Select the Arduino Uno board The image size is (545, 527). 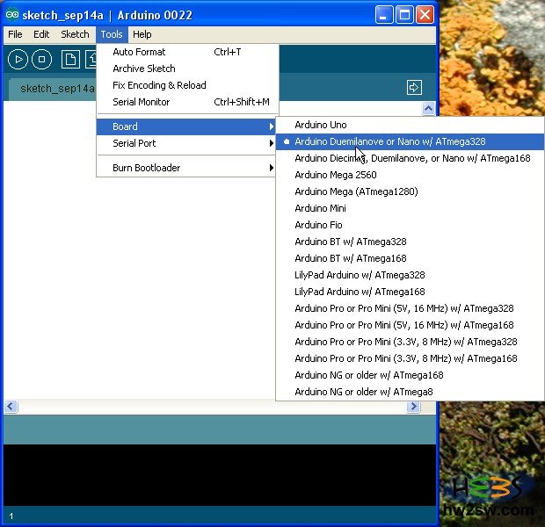pos(321,125)
